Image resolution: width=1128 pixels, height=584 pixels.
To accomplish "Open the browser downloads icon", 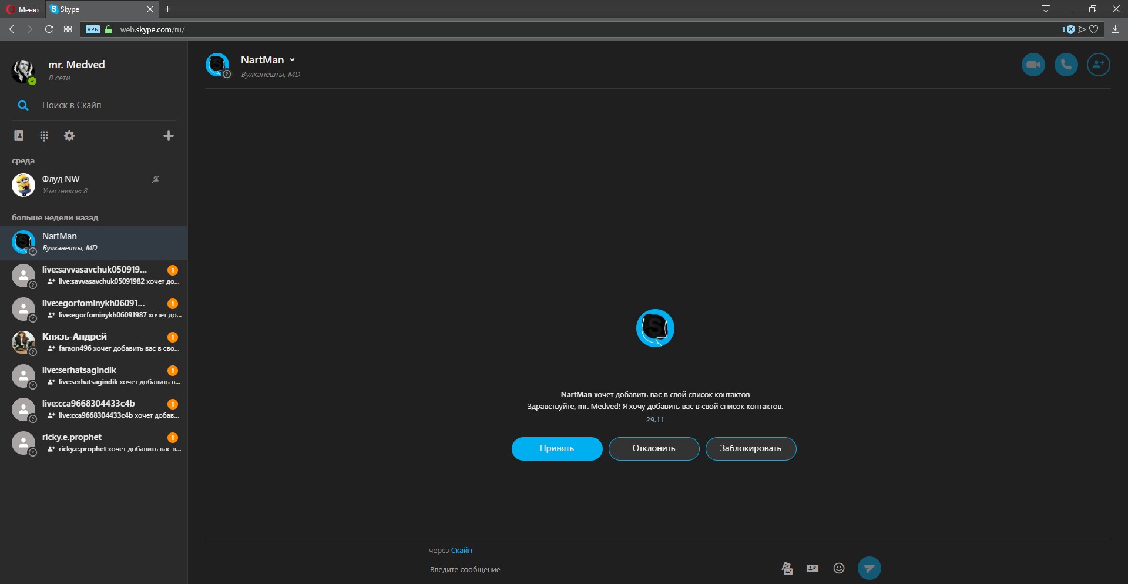I will coord(1115,29).
